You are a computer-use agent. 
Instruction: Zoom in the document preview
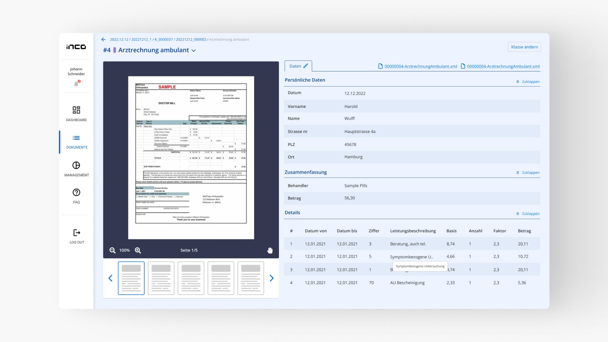click(138, 250)
